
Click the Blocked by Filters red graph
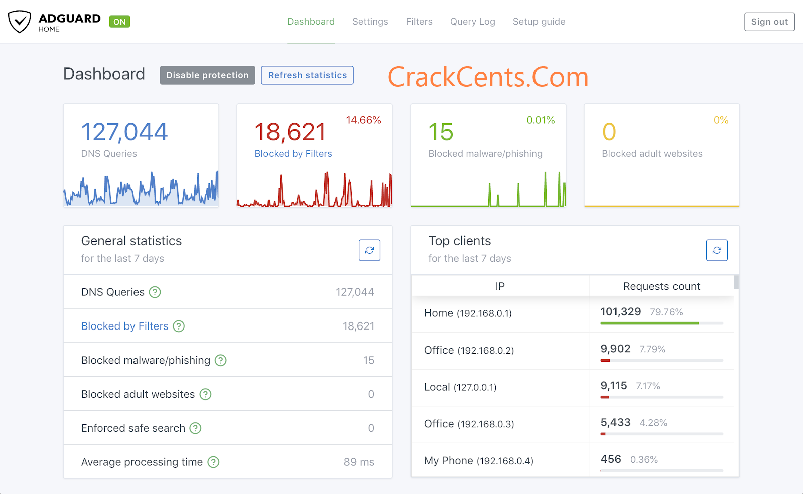click(x=315, y=189)
